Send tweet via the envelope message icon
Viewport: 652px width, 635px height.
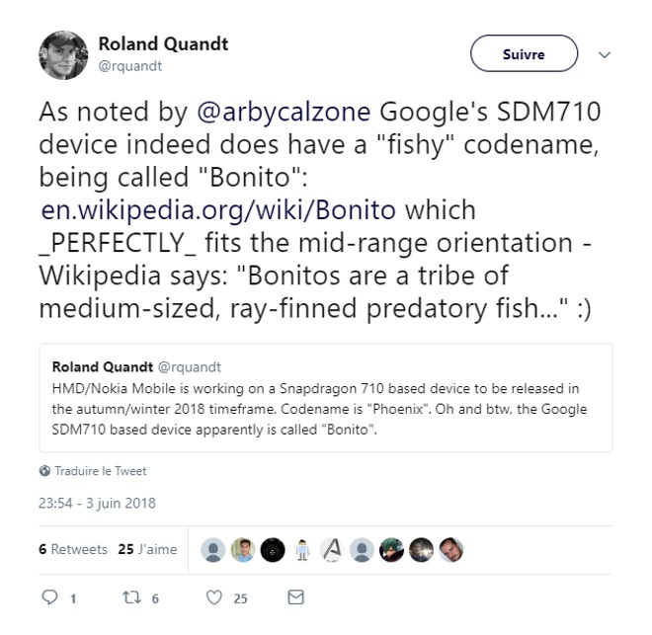294,597
